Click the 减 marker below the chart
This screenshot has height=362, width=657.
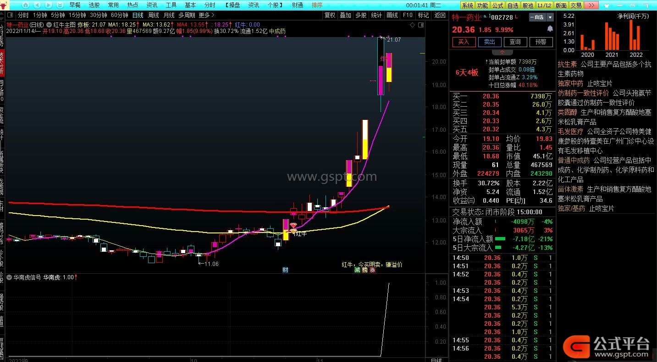click(357, 270)
